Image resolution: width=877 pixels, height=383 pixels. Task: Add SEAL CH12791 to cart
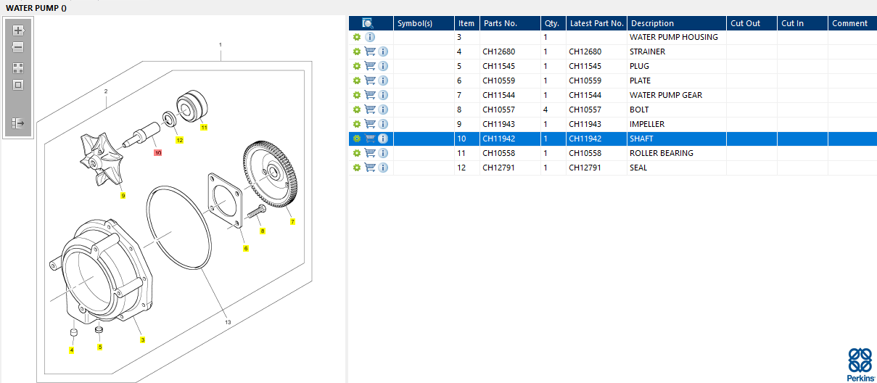coord(370,168)
